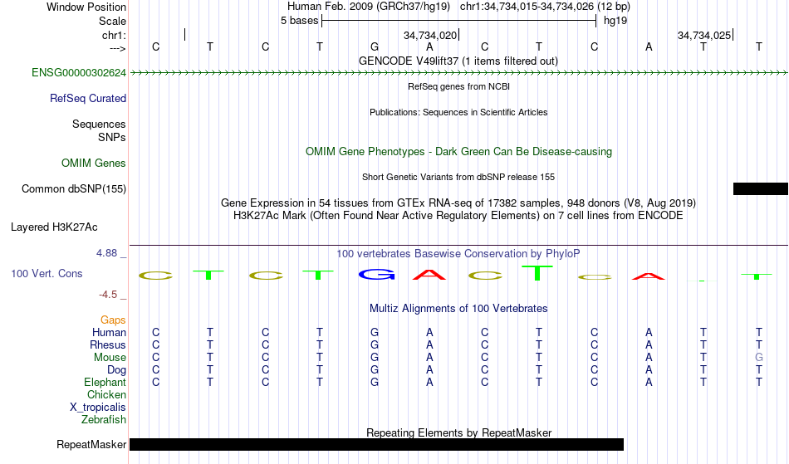
Task: Select the Dog species label
Action: [x=117, y=370]
